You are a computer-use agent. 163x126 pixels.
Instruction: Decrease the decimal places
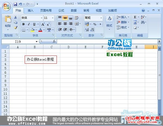coord(92,30)
